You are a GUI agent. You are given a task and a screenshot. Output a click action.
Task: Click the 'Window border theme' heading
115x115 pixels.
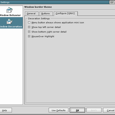pyautogui.click(x=38, y=7)
